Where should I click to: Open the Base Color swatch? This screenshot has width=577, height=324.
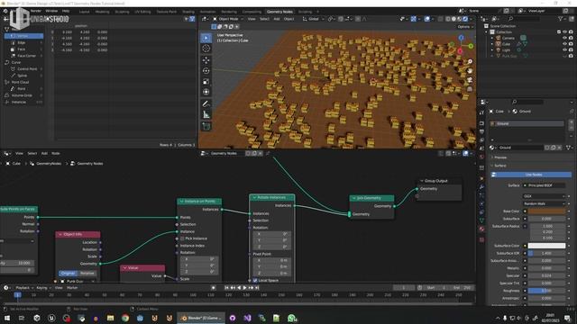click(546, 211)
